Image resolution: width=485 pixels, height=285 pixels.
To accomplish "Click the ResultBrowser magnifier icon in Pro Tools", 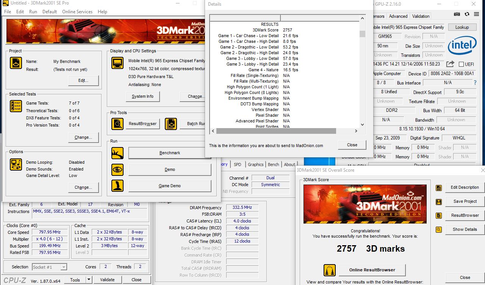I will click(x=117, y=124).
